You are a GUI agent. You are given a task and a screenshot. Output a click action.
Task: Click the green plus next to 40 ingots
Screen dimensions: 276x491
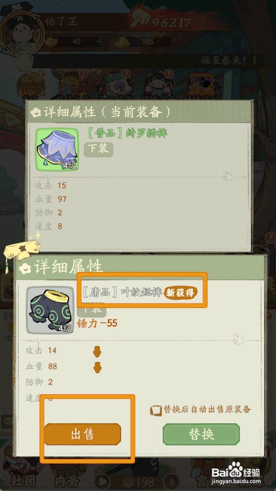pyautogui.click(x=99, y=41)
